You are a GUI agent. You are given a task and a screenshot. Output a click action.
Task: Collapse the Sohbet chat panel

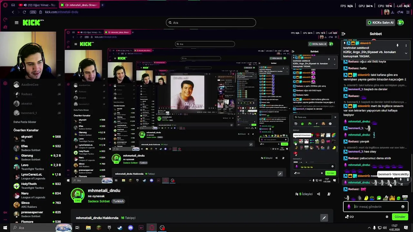(343, 34)
